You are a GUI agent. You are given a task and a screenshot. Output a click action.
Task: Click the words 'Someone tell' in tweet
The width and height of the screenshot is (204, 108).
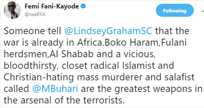point(32,31)
